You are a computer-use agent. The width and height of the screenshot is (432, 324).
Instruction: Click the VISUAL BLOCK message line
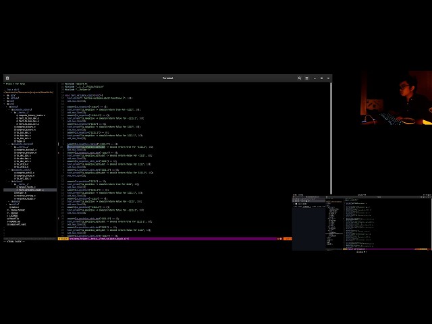point(13,242)
